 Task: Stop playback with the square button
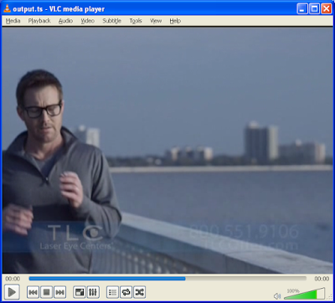pyautogui.click(x=46, y=292)
